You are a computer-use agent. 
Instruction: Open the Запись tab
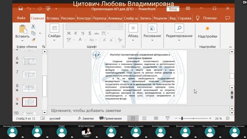tap(145, 18)
